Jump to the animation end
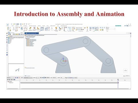Viewport: 138px width, 103px height. click(x=49, y=78)
